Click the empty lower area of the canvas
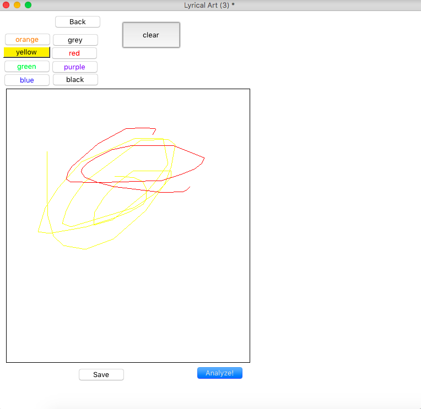Image resolution: width=421 pixels, height=409 pixels. click(x=128, y=308)
